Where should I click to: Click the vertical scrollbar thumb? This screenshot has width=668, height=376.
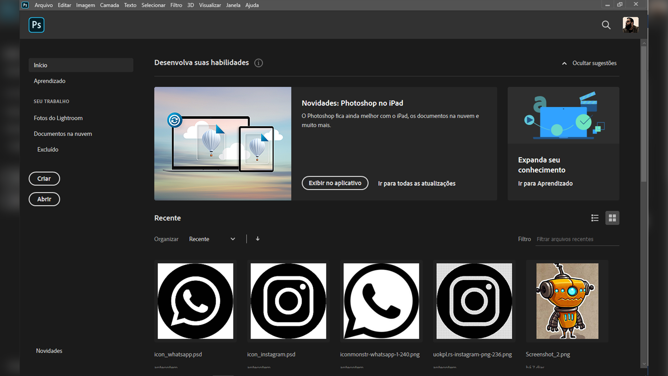pos(644,113)
